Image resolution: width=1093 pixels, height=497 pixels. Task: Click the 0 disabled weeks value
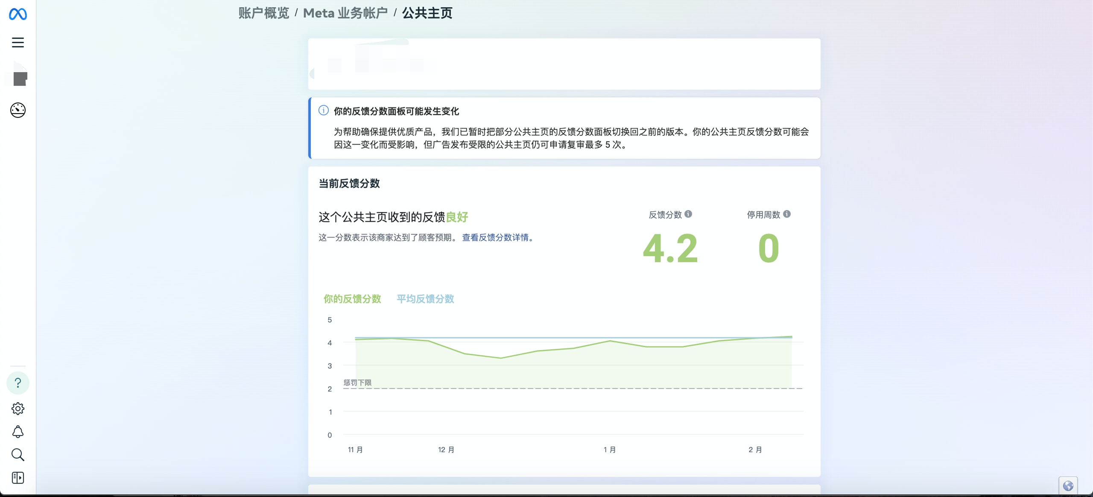point(769,248)
